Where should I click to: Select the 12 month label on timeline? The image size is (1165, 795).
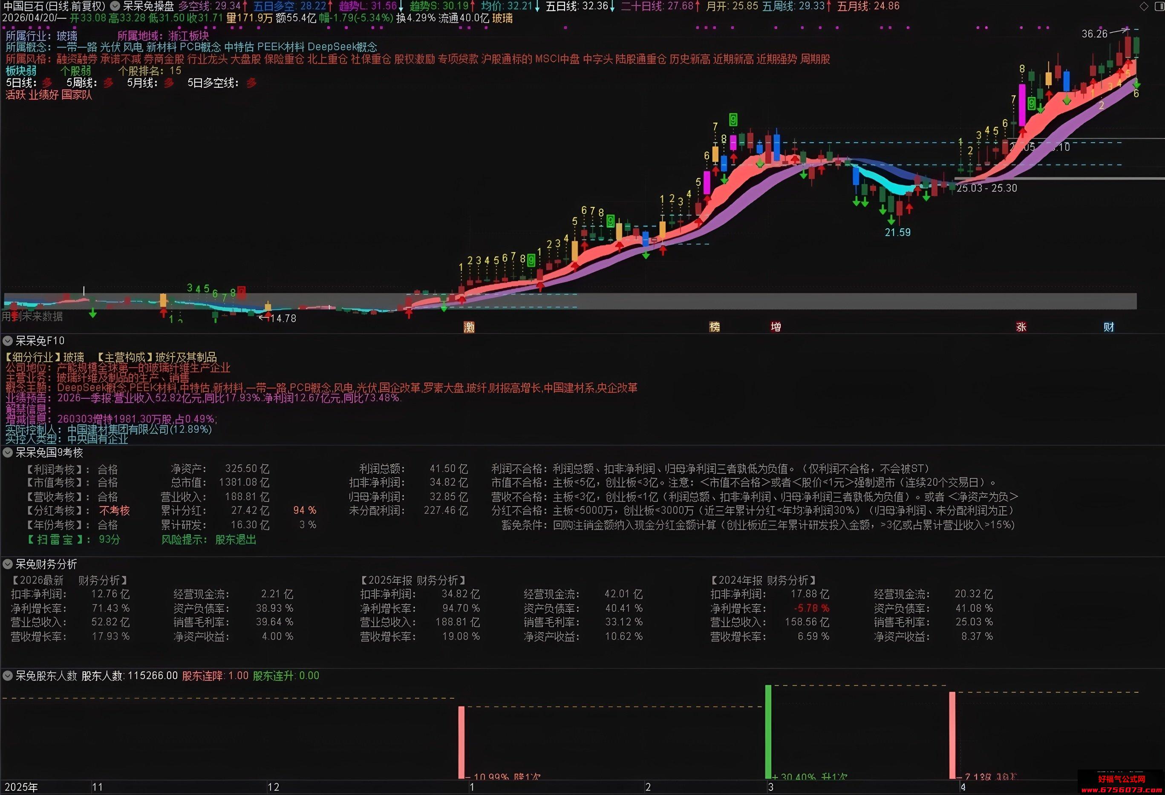coord(273,787)
